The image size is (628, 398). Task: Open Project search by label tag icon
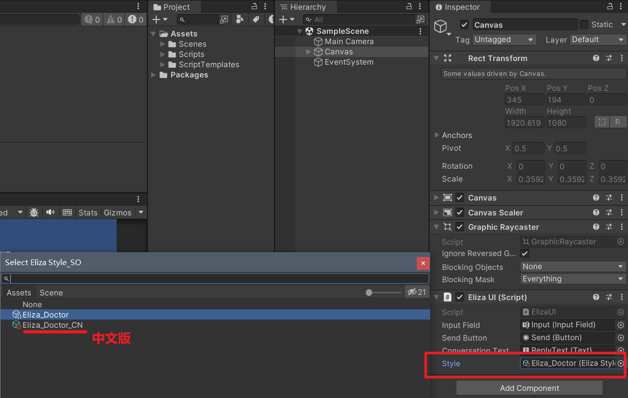click(x=256, y=19)
